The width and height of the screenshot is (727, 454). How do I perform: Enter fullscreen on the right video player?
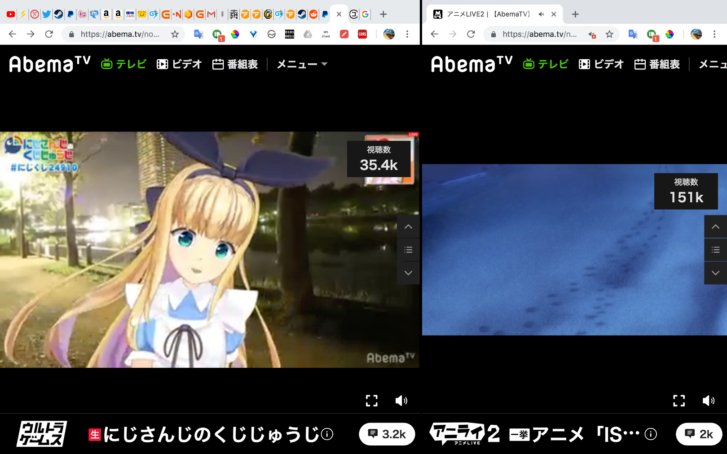pyautogui.click(x=679, y=401)
